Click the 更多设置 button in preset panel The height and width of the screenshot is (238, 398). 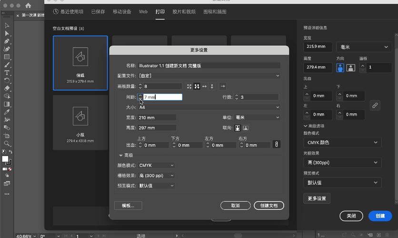317,198
